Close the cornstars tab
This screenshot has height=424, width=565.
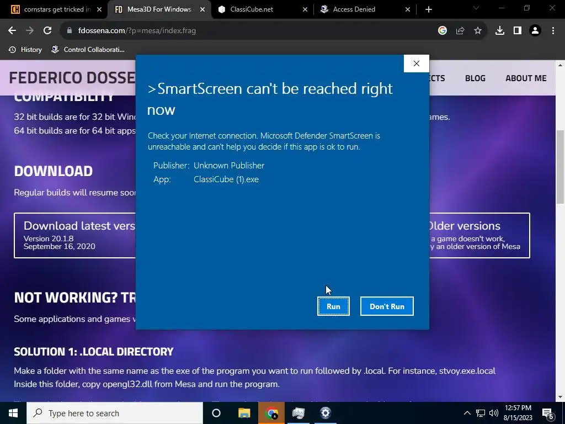[x=99, y=9]
